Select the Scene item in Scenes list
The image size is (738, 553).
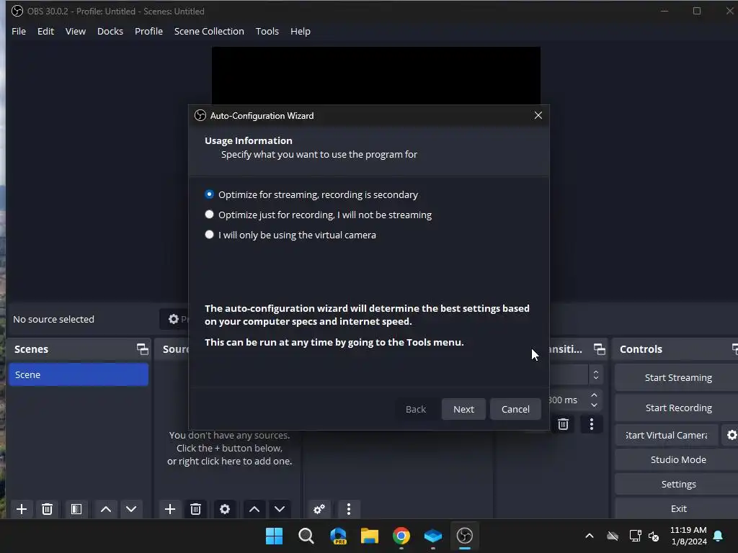79,374
